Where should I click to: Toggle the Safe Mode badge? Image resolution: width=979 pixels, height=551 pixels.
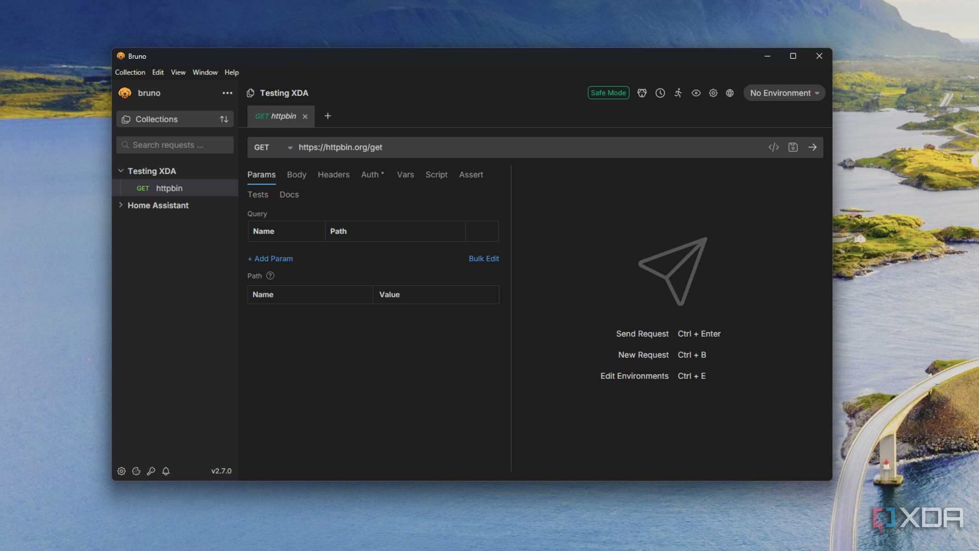point(608,93)
